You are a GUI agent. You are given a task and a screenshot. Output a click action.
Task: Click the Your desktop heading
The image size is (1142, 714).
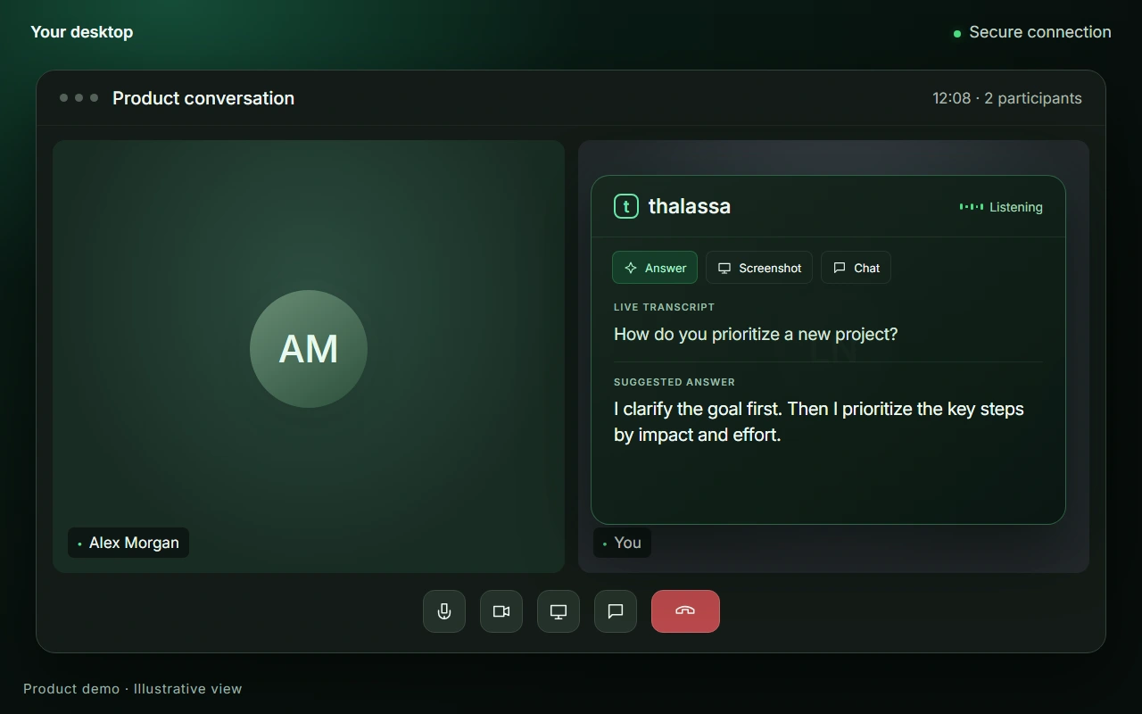(82, 32)
